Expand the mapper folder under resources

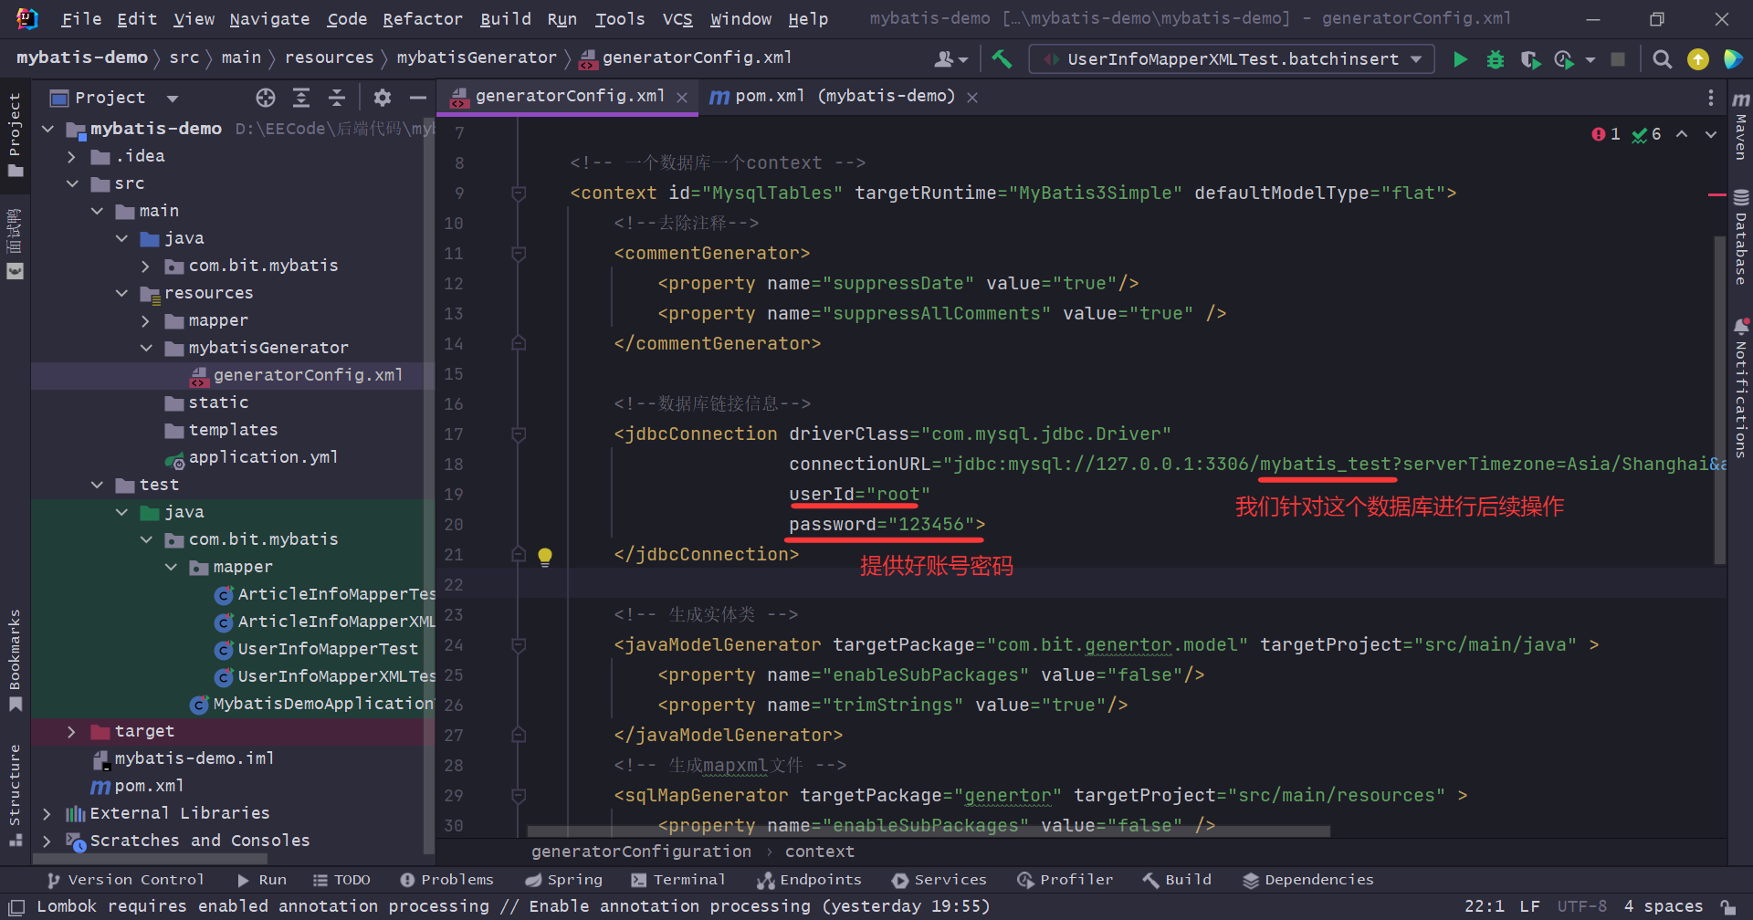tap(145, 321)
